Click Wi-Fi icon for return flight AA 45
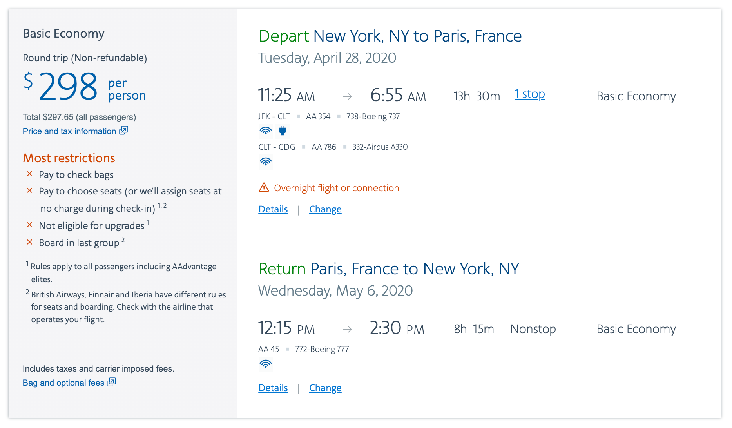This screenshot has width=732, height=428. pos(266,364)
